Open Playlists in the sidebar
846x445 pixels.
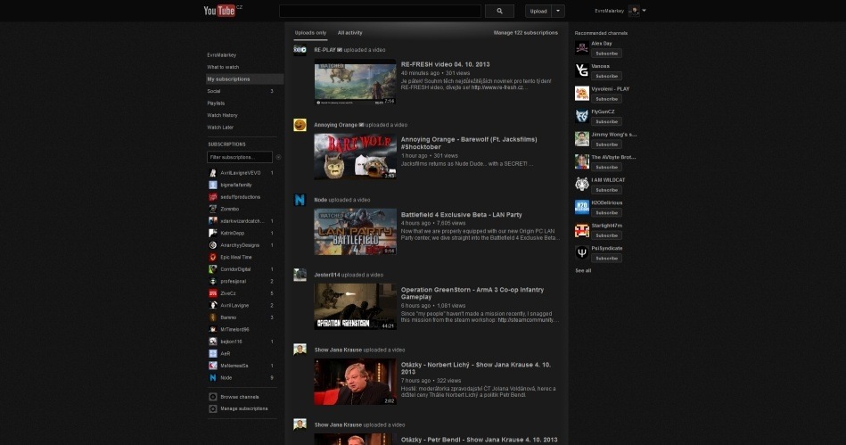pyautogui.click(x=216, y=103)
